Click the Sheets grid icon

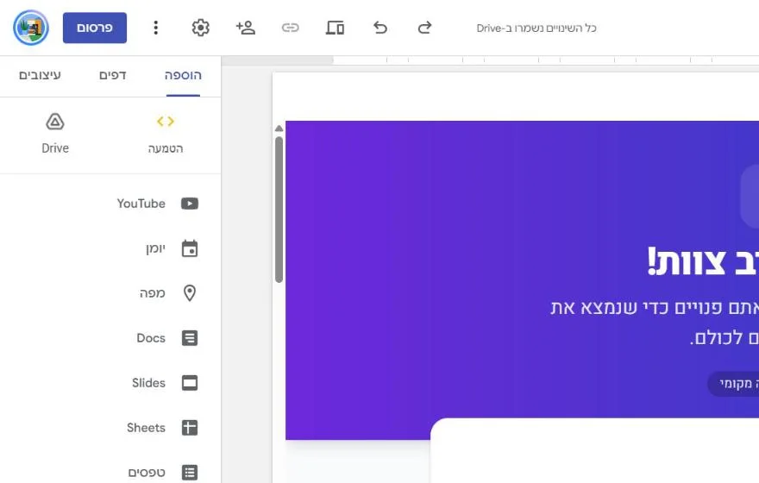pyautogui.click(x=190, y=428)
